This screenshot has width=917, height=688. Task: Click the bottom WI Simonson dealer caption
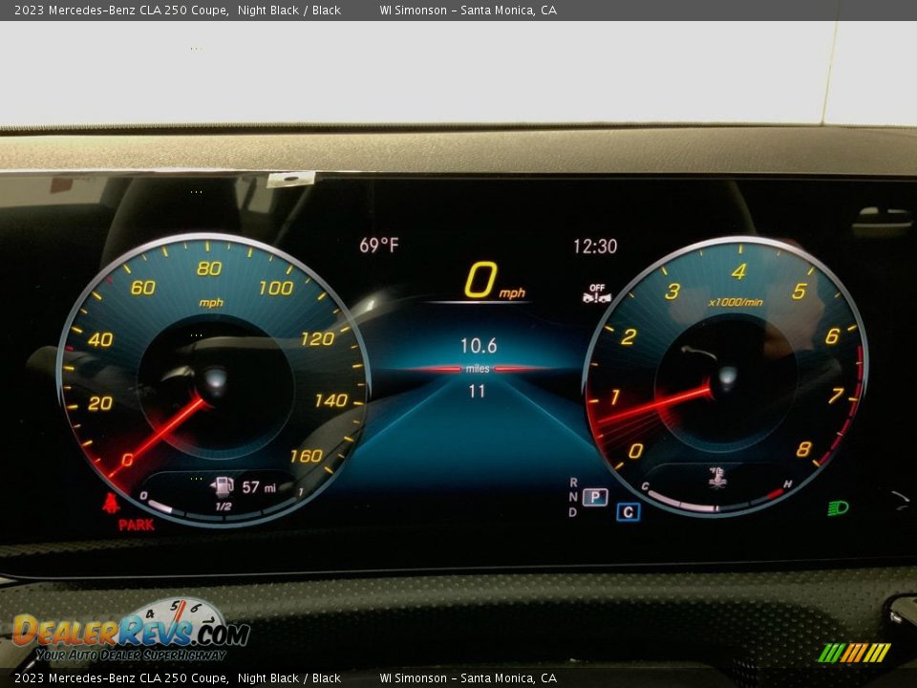pos(468,678)
